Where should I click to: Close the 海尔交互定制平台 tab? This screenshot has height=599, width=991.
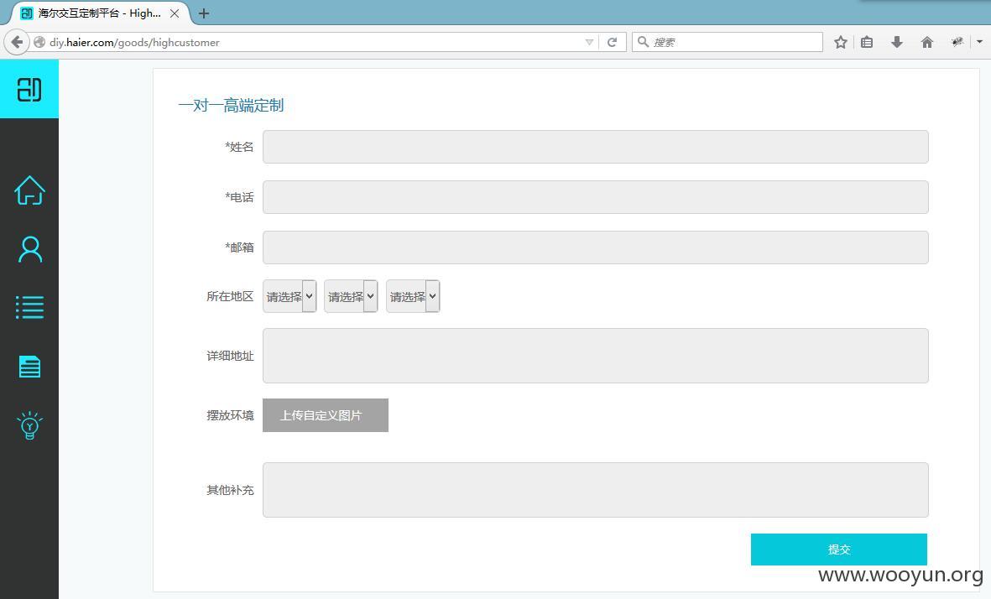coord(175,13)
